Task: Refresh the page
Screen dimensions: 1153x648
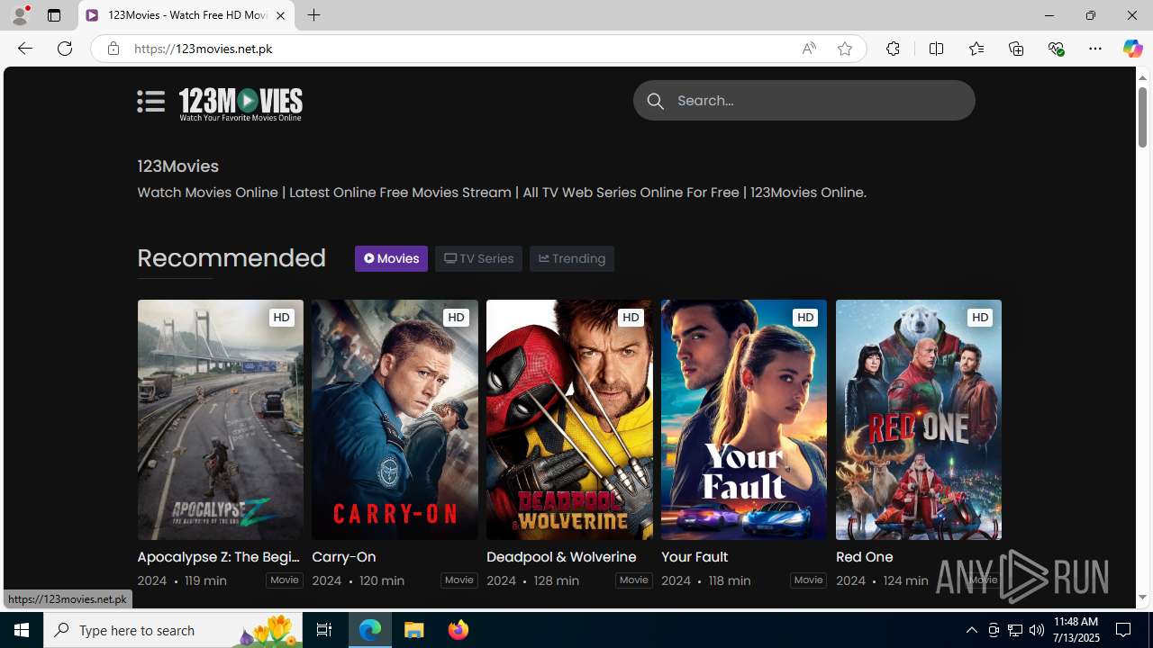Action: 65,49
